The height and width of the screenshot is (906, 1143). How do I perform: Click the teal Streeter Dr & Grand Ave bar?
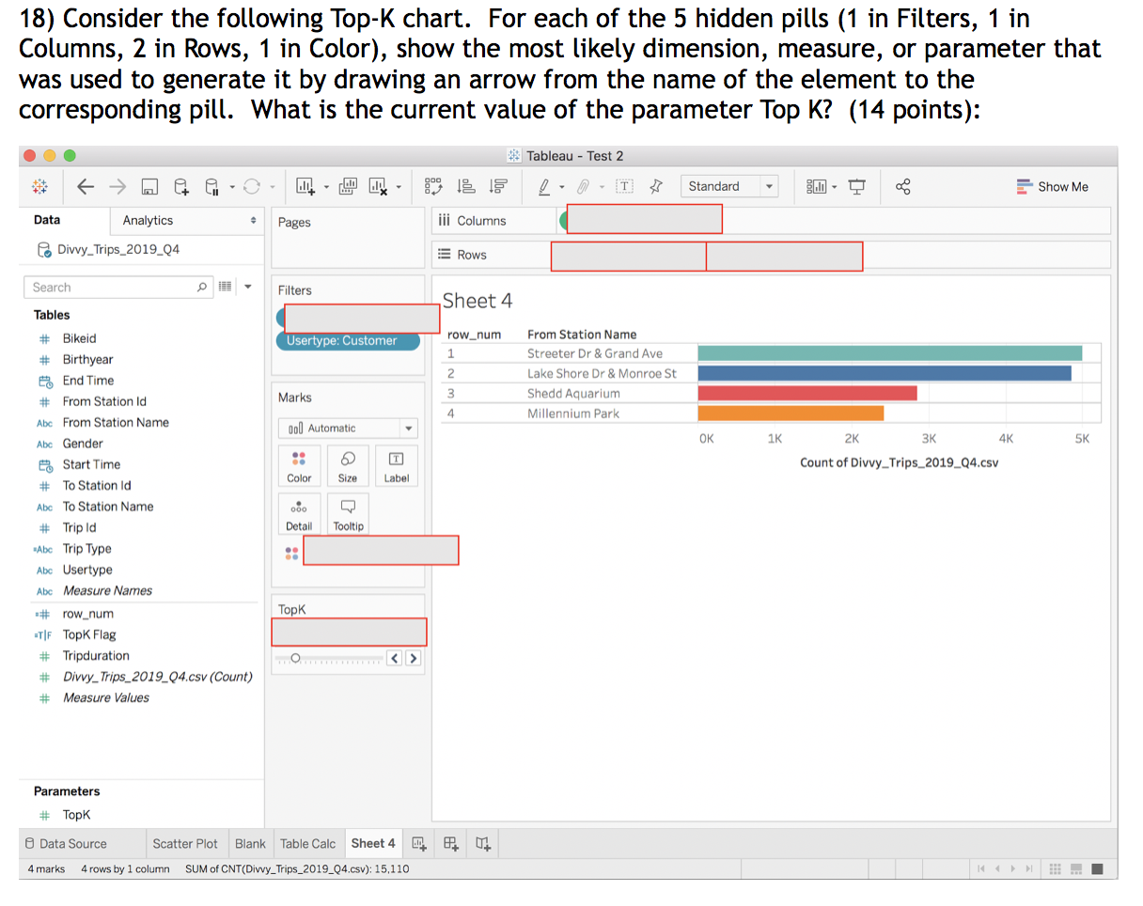[x=889, y=353]
